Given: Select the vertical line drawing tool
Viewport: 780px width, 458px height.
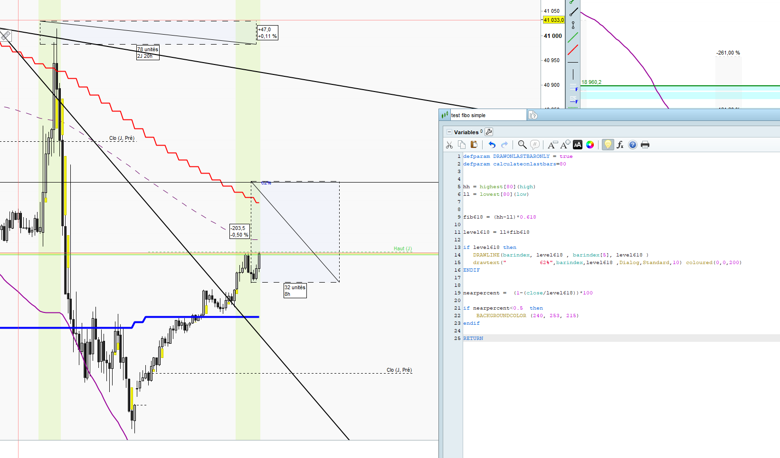Looking at the screenshot, I should click(573, 74).
